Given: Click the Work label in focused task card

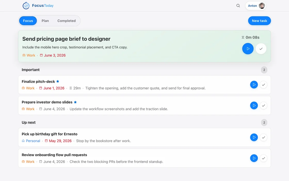Looking at the screenshot, I should 31,55.
